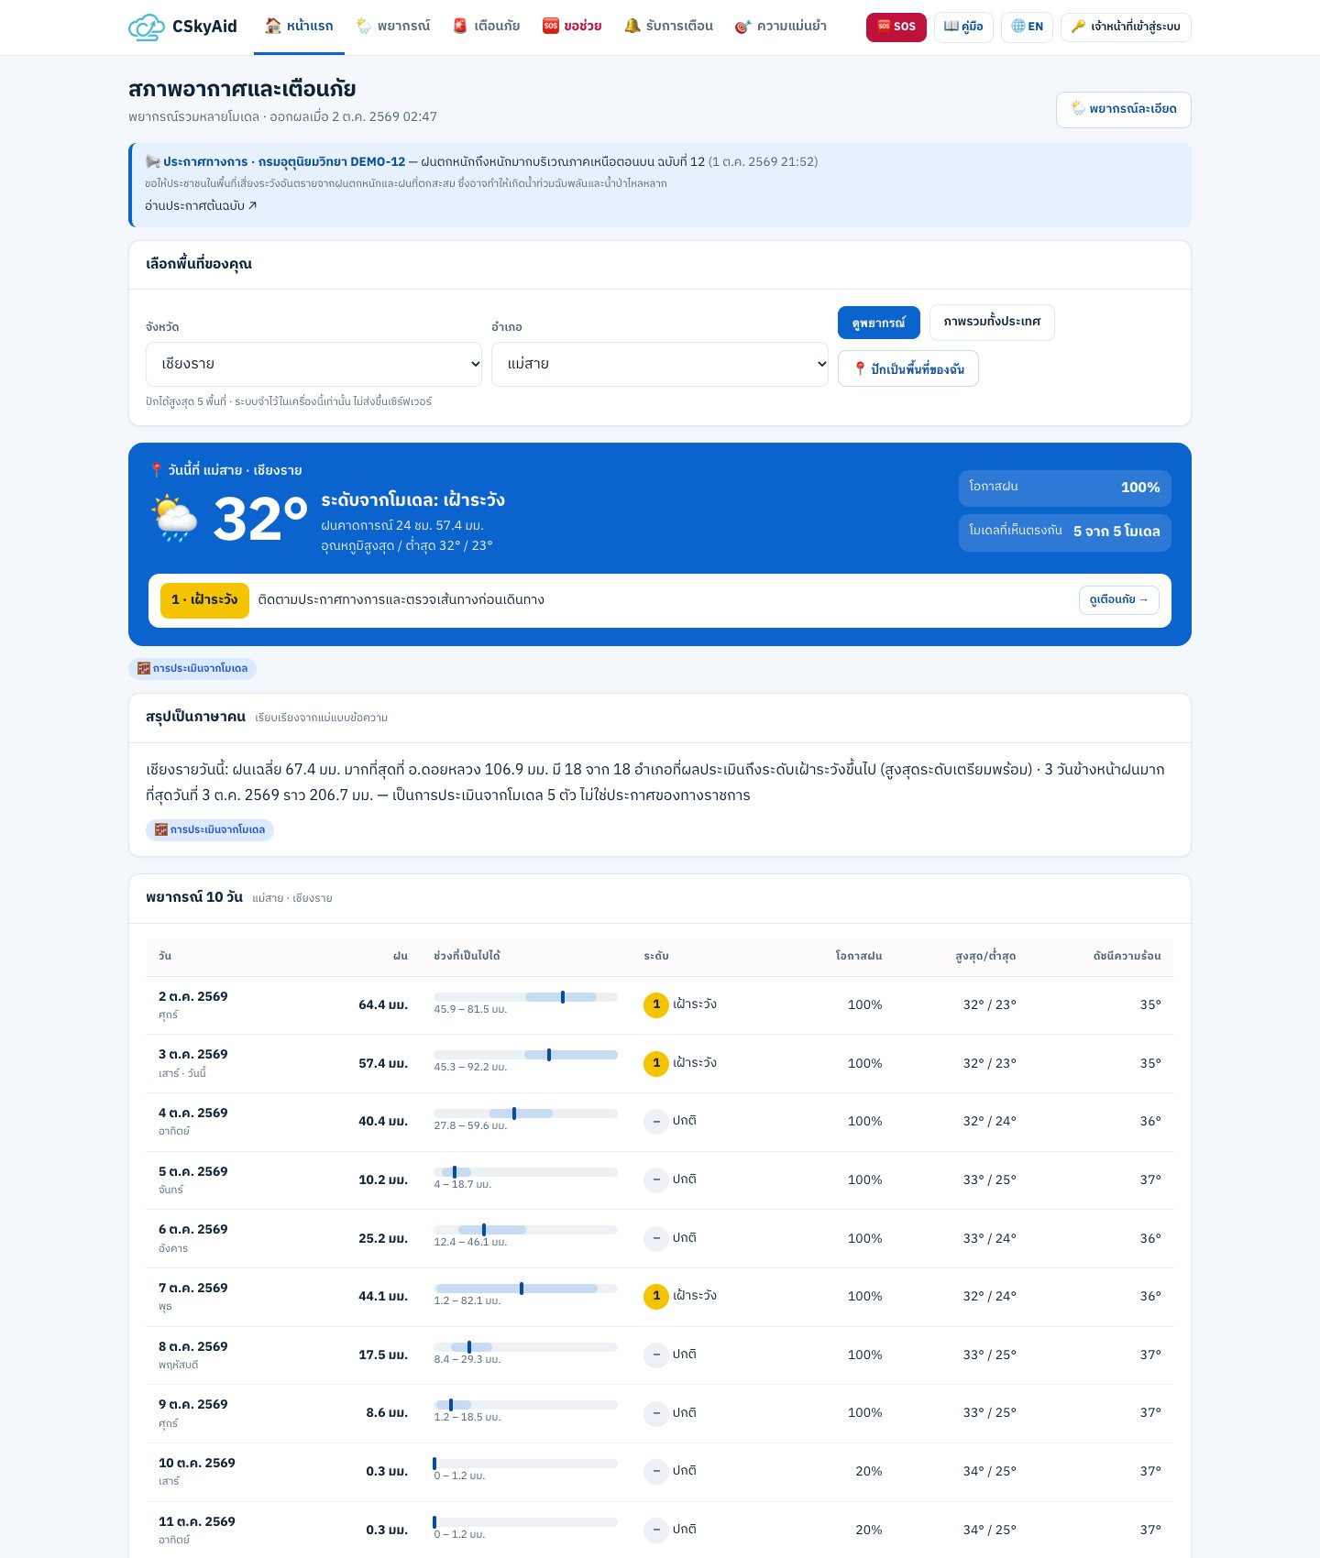This screenshot has width=1320, height=1558.
Task: Open the อำเภอ dropdown showing แม่สาย
Action: point(660,364)
